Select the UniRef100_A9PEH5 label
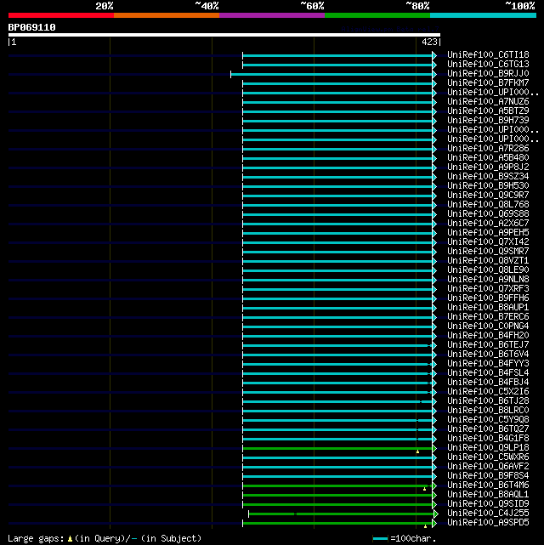Viewport: 544px width, 545px height. pos(488,232)
